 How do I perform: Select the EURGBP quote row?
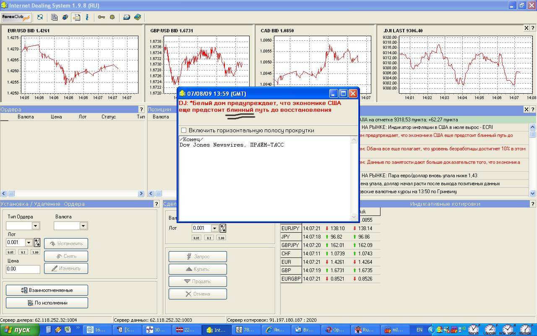tap(331, 279)
